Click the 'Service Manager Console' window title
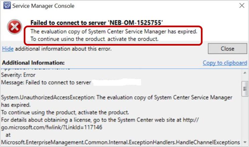 [43, 6]
